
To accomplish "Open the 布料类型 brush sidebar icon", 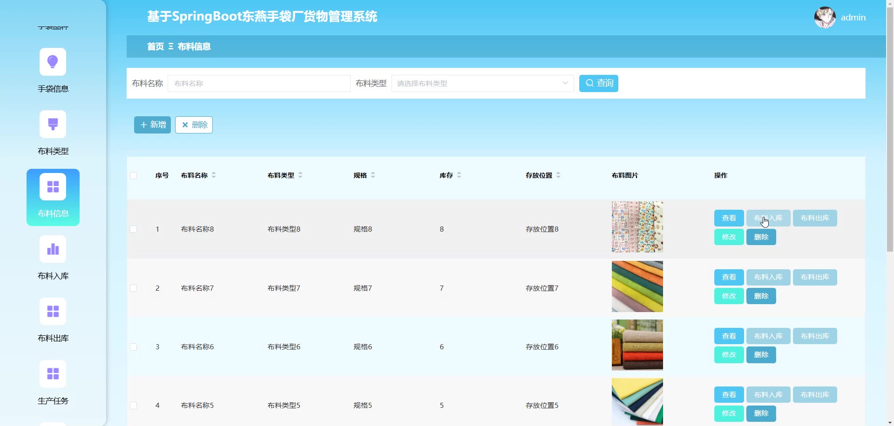I will [53, 124].
